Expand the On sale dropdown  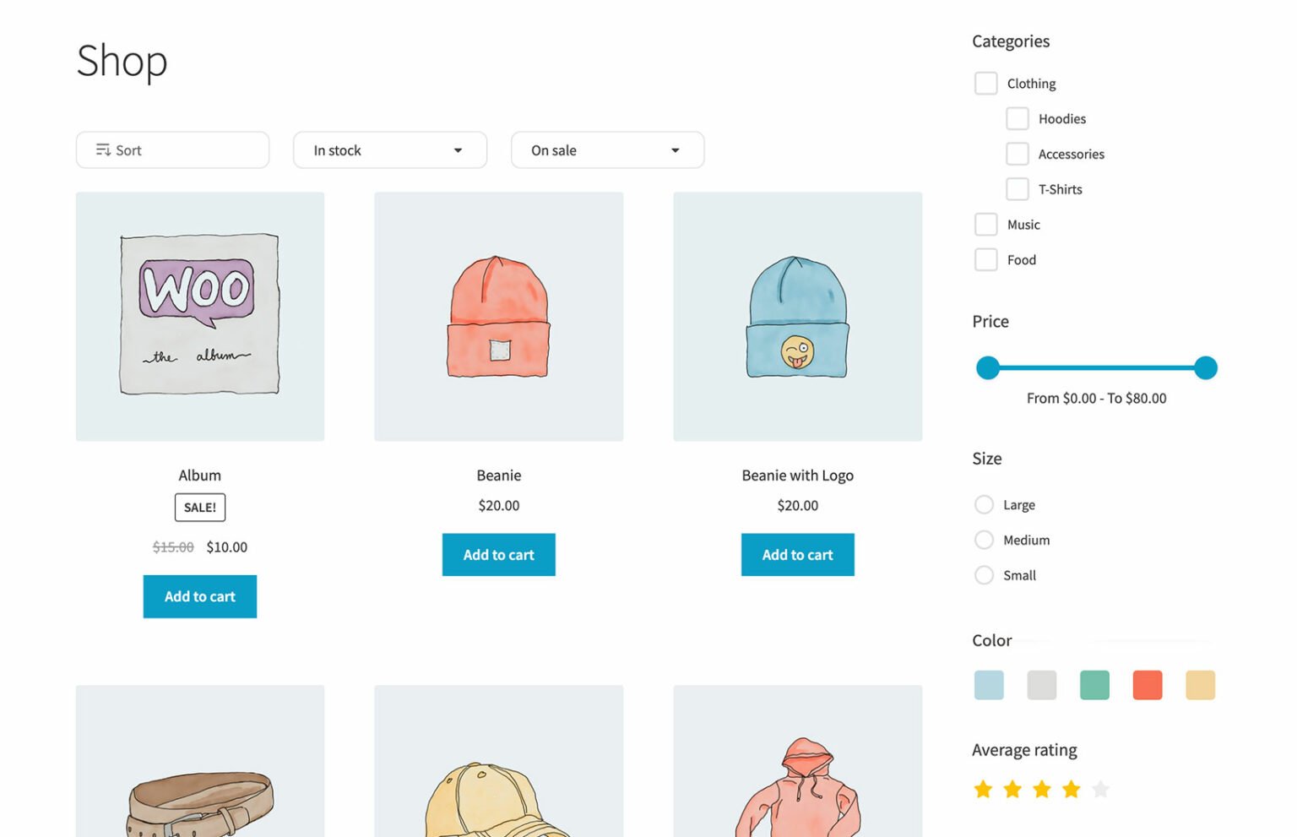click(x=607, y=149)
